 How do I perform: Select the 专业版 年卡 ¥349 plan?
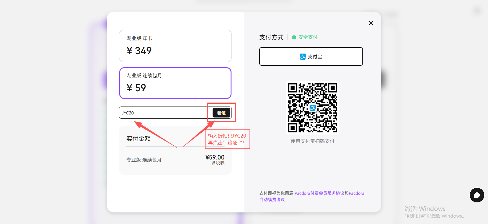pos(175,46)
